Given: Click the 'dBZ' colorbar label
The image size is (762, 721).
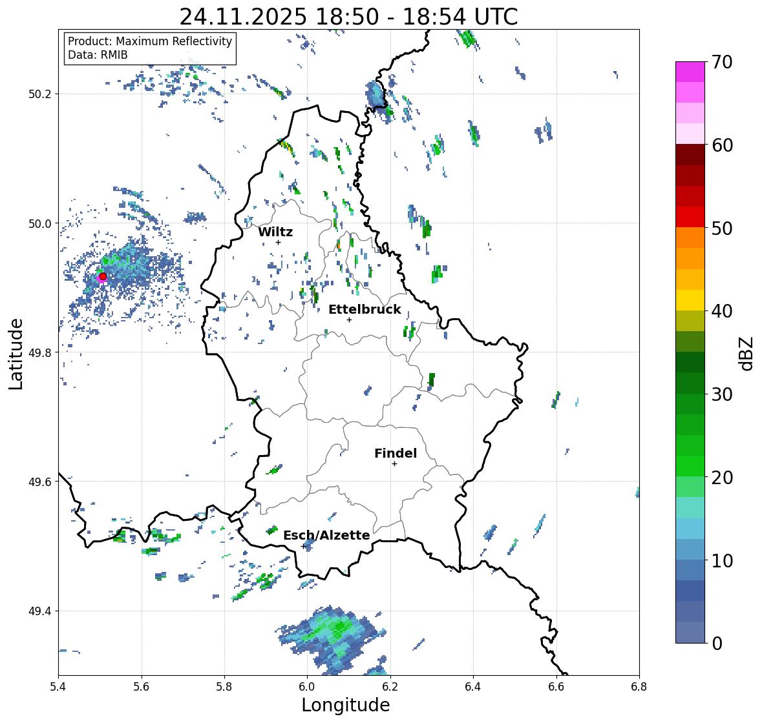Looking at the screenshot, I should (x=746, y=353).
